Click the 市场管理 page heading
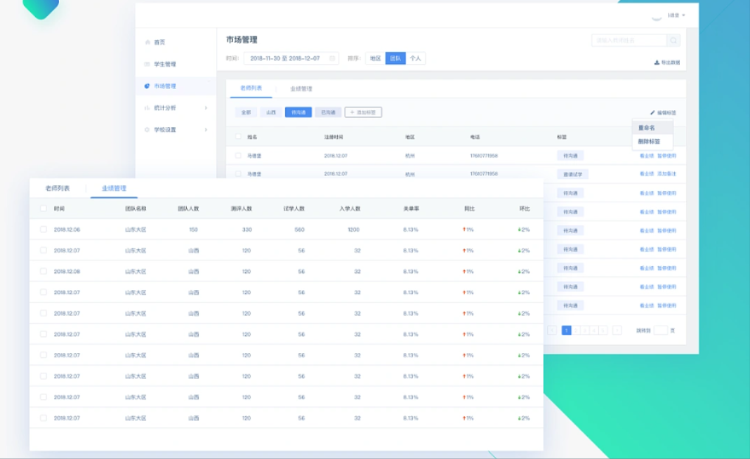This screenshot has height=459, width=750. (x=242, y=40)
